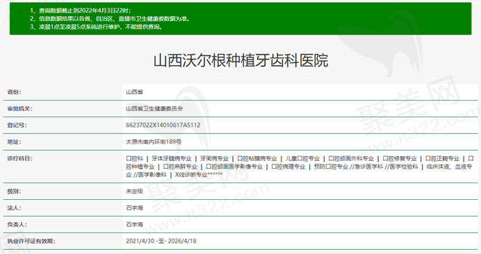The width and height of the screenshot is (481, 254).
Task: Click 口腔麻醉专业 entry
Action: 180,167
